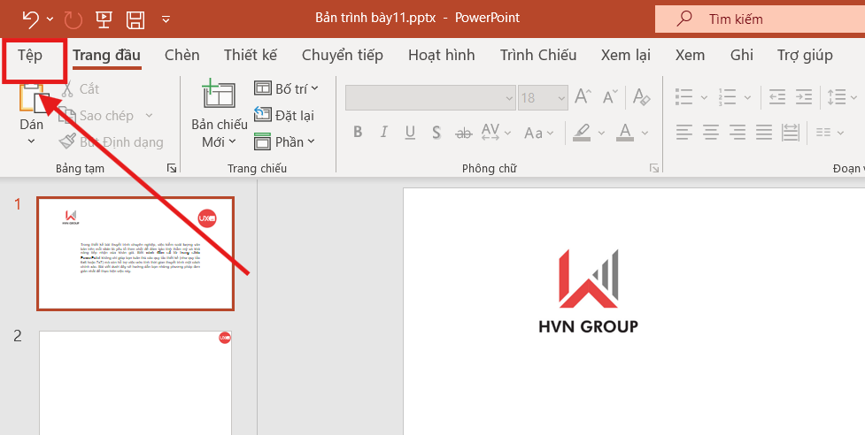Toggle Underline formatting

(410, 132)
